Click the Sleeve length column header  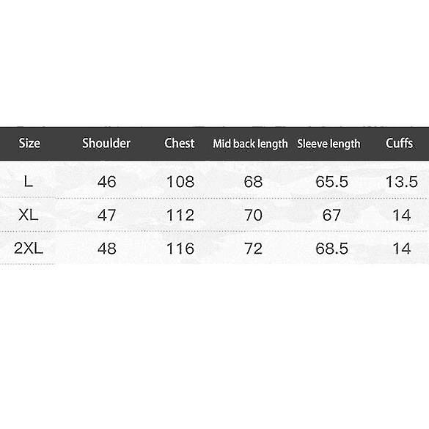(329, 144)
